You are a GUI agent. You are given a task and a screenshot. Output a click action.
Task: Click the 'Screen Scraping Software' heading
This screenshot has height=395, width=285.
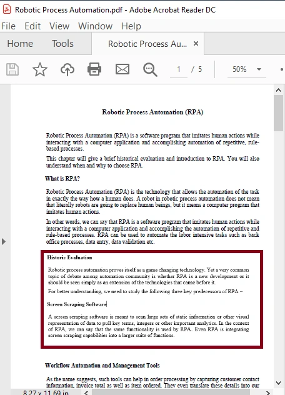coord(77,304)
